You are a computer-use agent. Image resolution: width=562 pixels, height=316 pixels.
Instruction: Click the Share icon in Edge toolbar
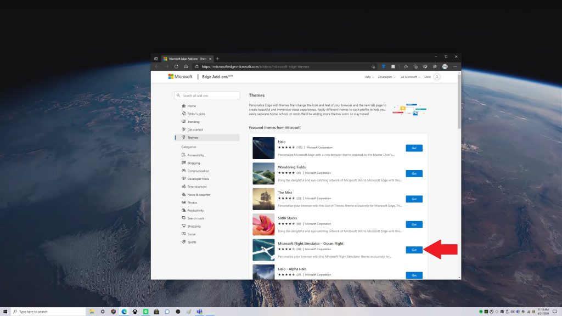click(435, 66)
